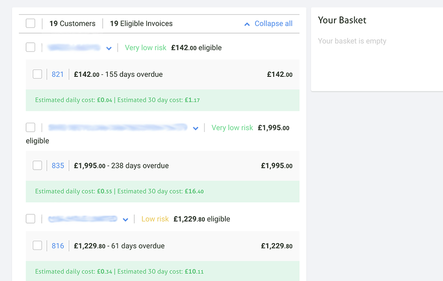
Task: Open invoice number 821
Action: [x=58, y=74]
